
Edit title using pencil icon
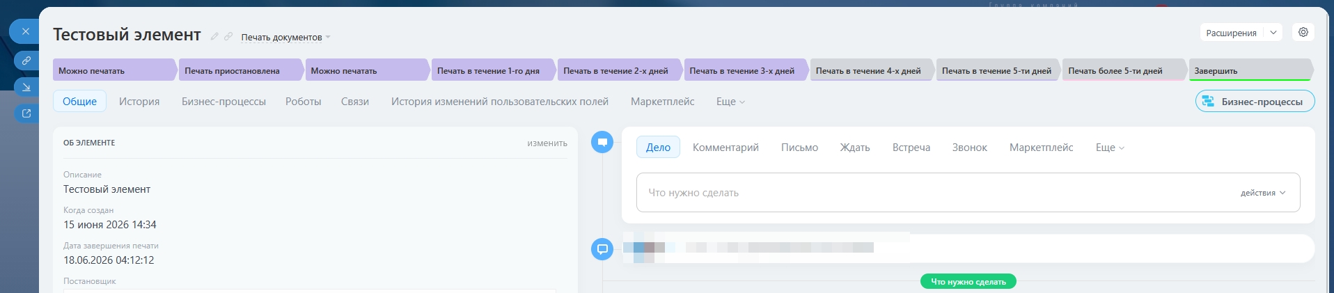click(214, 36)
